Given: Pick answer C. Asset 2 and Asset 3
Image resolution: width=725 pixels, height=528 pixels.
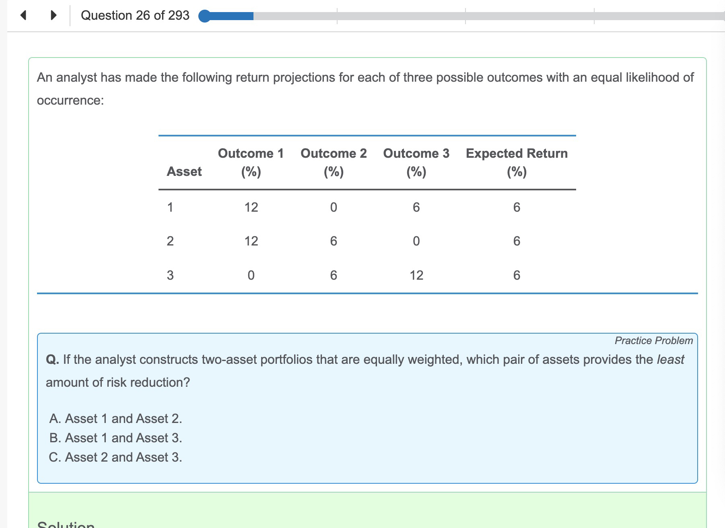Looking at the screenshot, I should pos(115,457).
